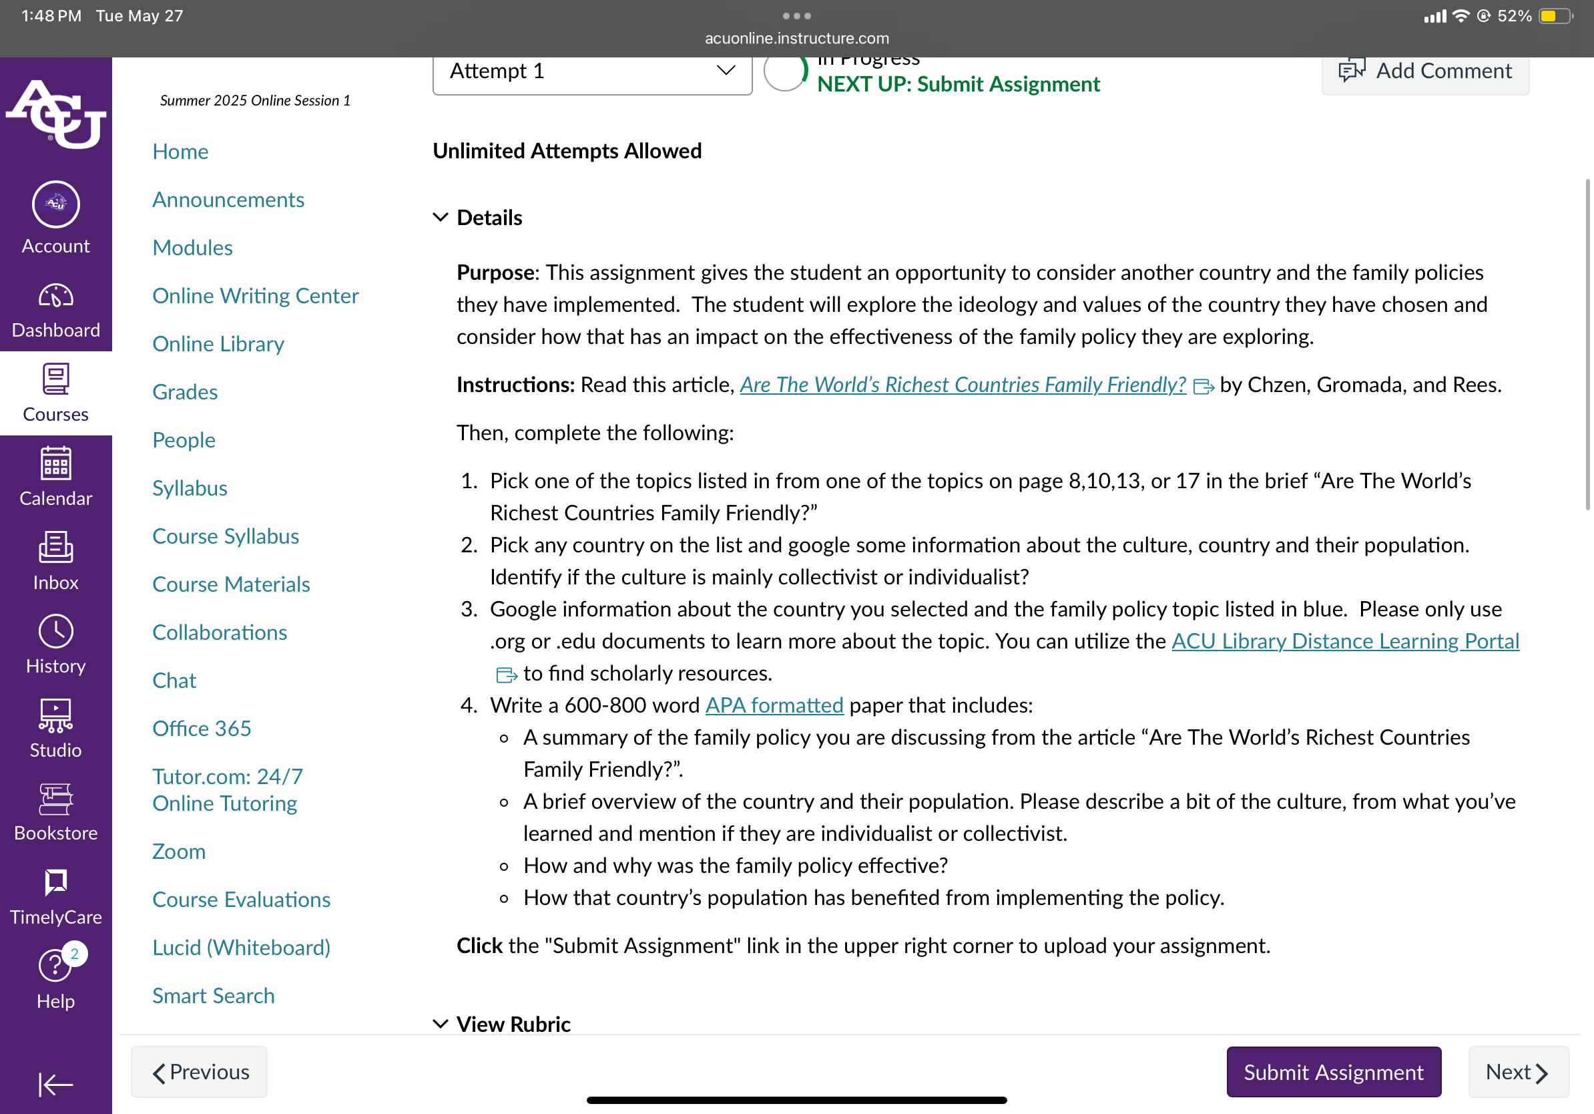
Task: Open the Bookstore icon
Action: 55,799
